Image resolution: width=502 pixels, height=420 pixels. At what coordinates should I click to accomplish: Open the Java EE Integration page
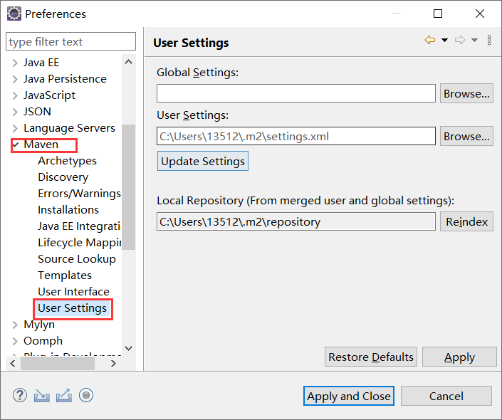point(79,226)
